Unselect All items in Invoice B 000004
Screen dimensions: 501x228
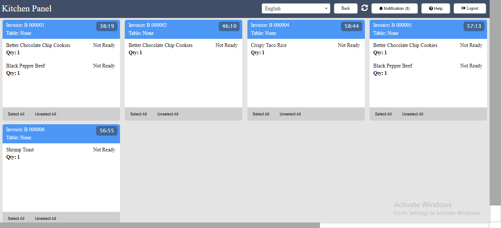coord(290,114)
